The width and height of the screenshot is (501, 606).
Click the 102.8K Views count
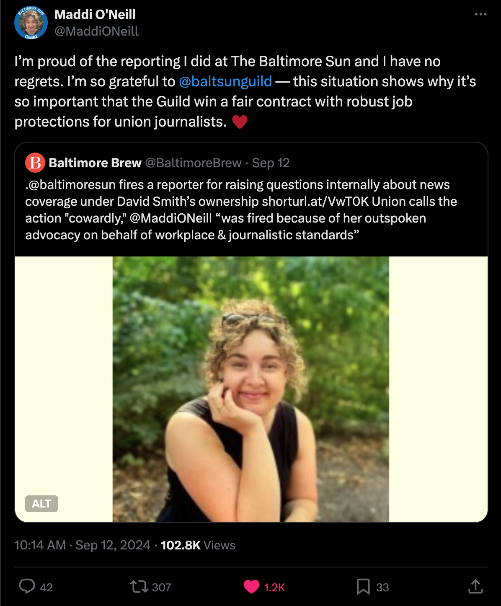point(198,545)
